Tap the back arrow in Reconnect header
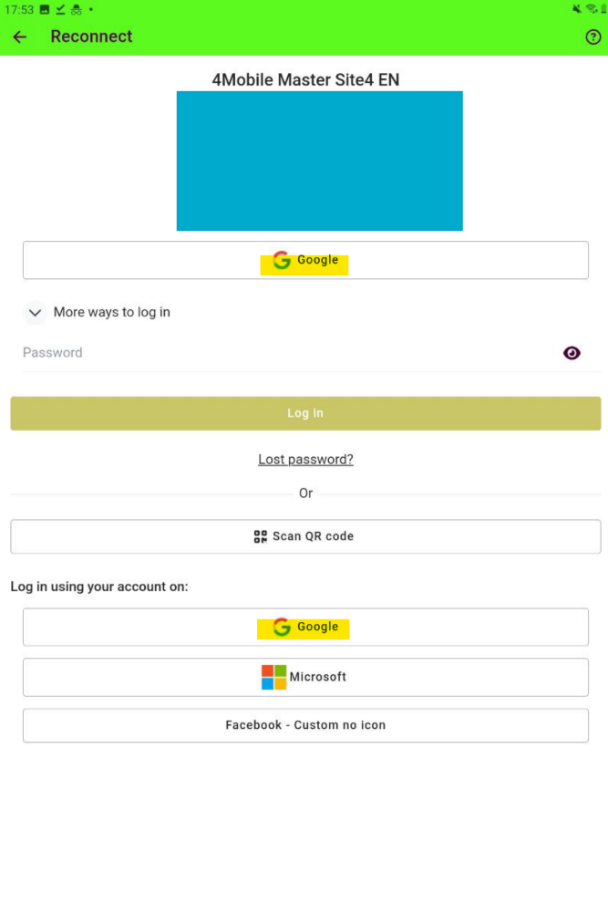Image resolution: width=608 pixels, height=904 pixels. click(19, 36)
